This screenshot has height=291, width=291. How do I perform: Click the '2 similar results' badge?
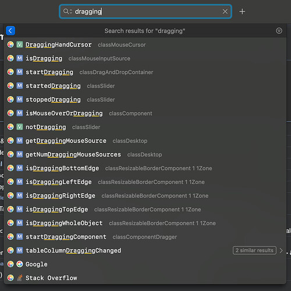tap(254, 250)
